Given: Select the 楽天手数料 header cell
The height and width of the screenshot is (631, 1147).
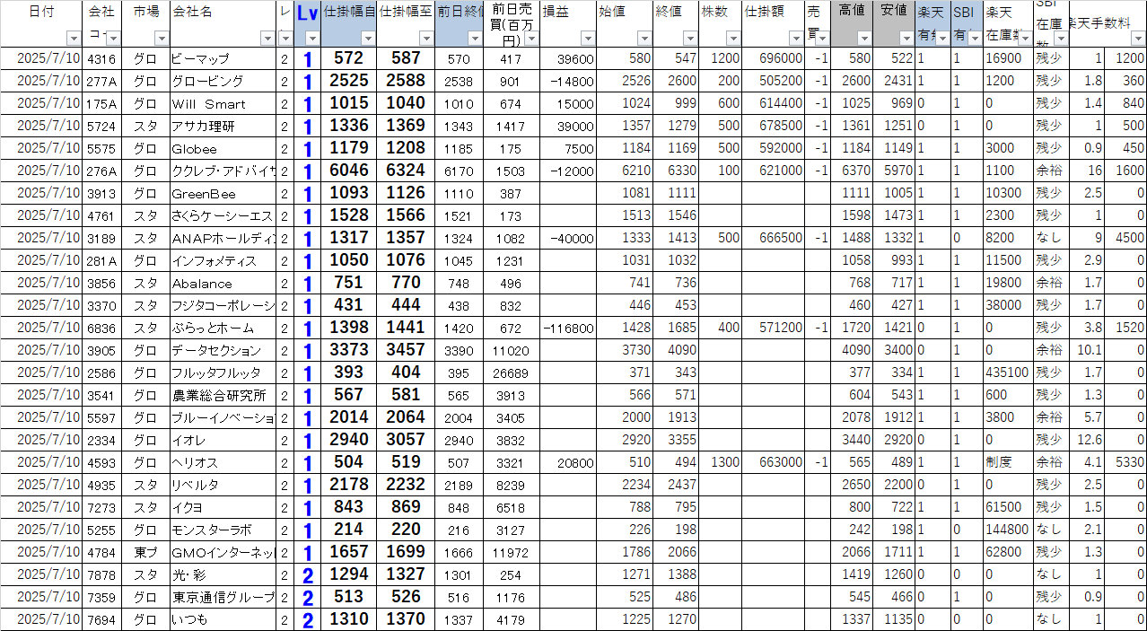Looking at the screenshot, I should (1108, 23).
